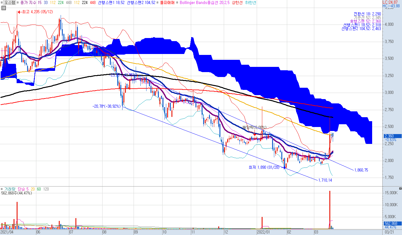Image resolution: width=402 pixels, height=235 pixels.
Task: Click the 배당락(0,00%) ex-dividend marker
Action: (x=254, y=127)
